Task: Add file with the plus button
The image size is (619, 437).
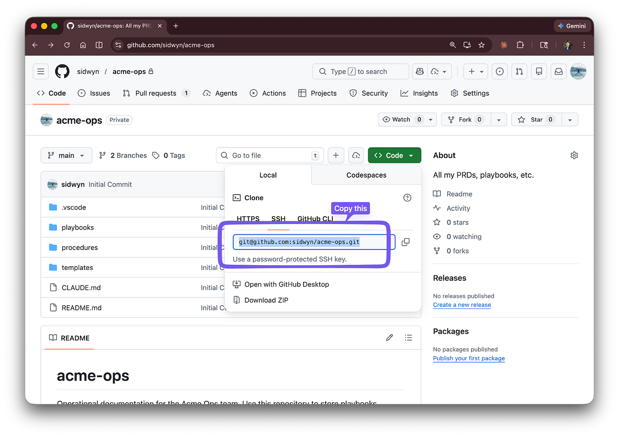Action: [x=336, y=155]
